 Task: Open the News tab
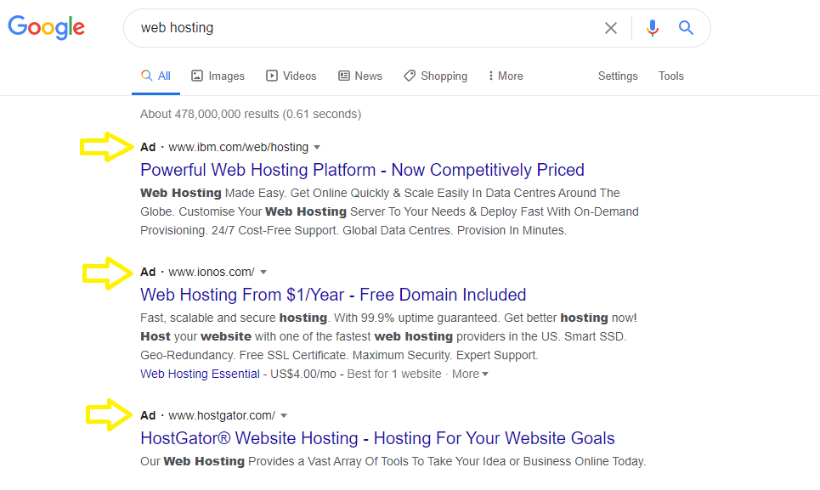360,76
